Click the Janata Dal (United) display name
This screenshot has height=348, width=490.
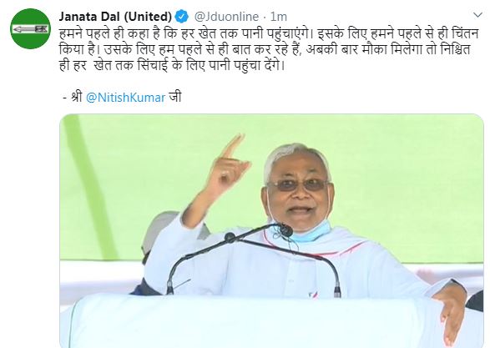pyautogui.click(x=115, y=16)
